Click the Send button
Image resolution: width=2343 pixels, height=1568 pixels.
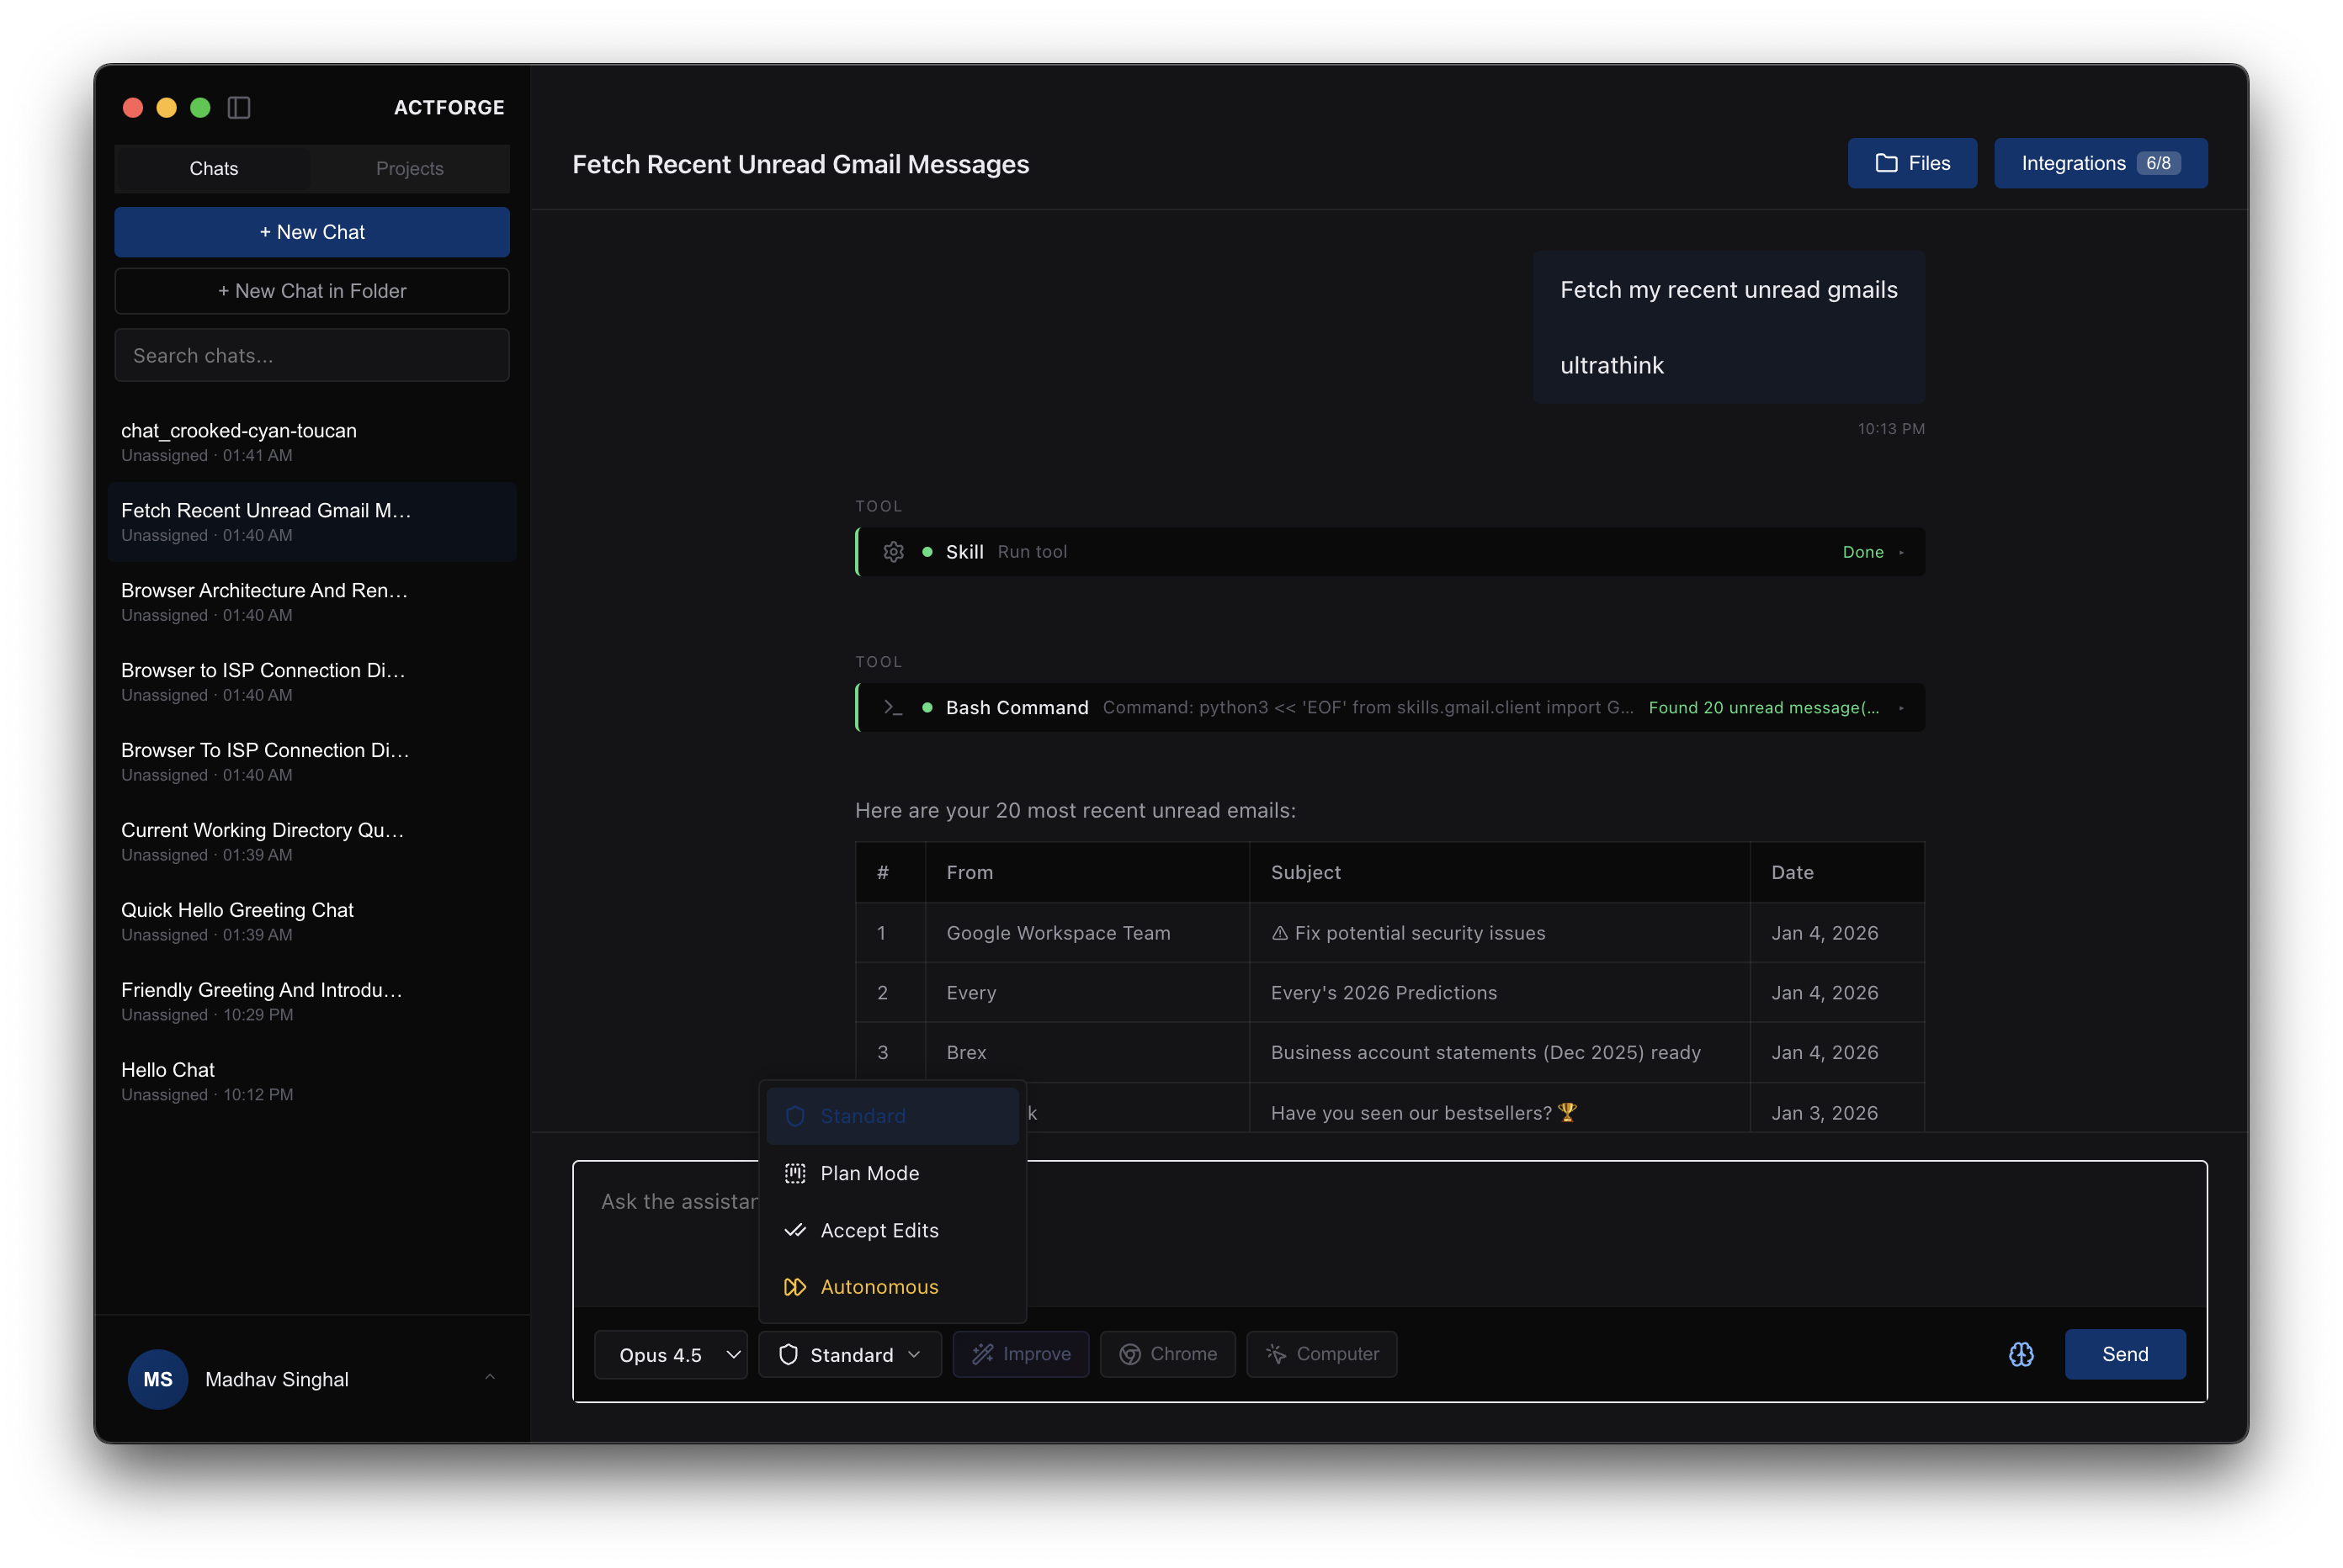click(x=2125, y=1354)
